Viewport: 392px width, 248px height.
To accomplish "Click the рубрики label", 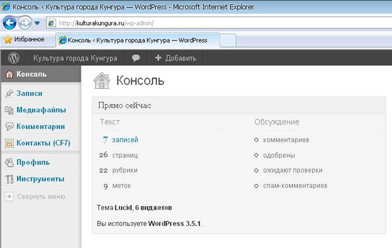I will [125, 170].
